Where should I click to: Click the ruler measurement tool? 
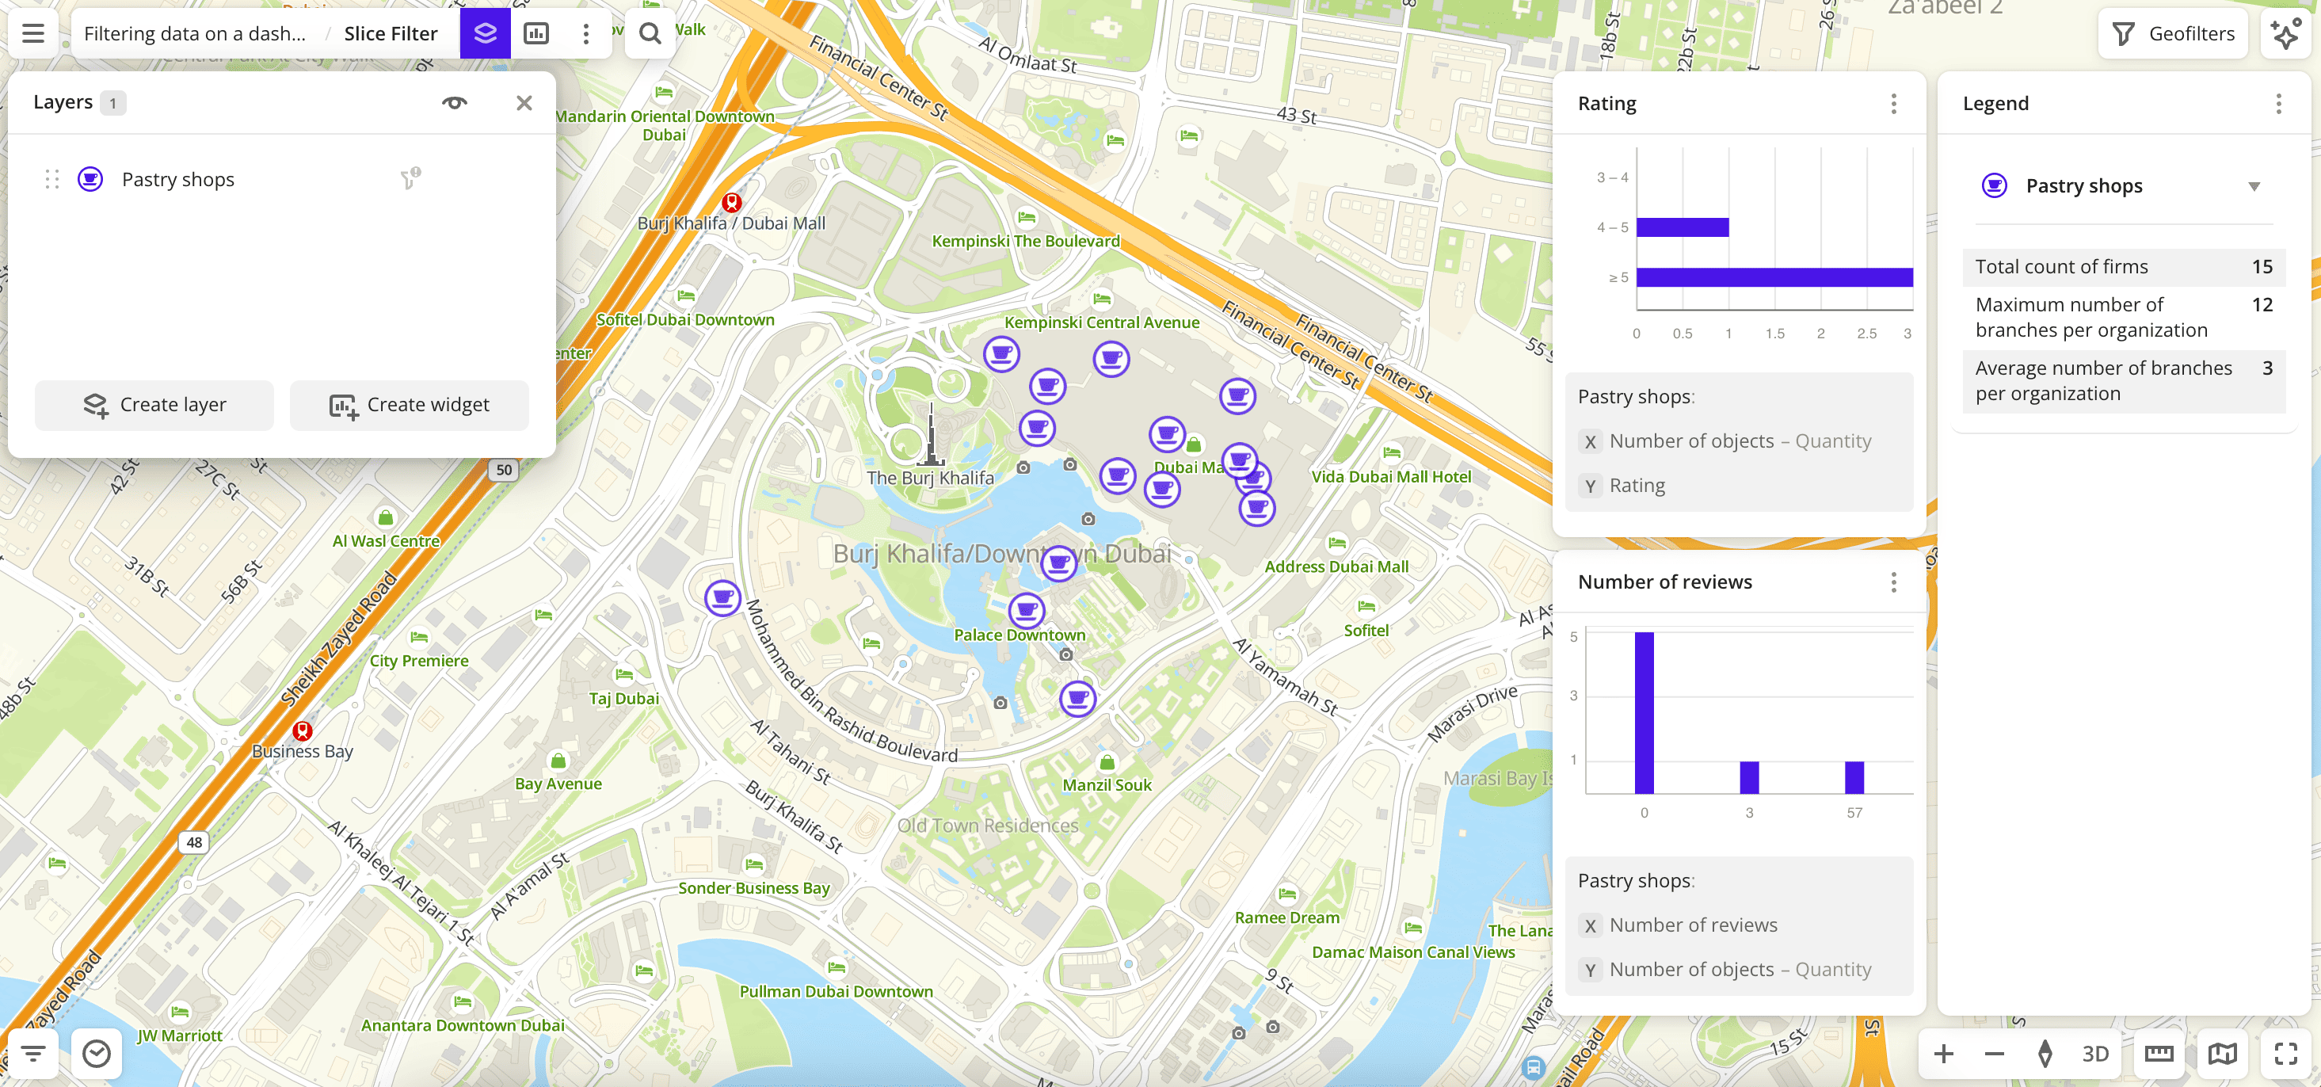pyautogui.click(x=2159, y=1054)
